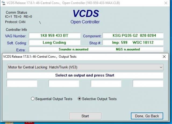The width and height of the screenshot is (172, 124).
Task: Click the third empty result box
Action: pyautogui.click(x=106, y=84)
